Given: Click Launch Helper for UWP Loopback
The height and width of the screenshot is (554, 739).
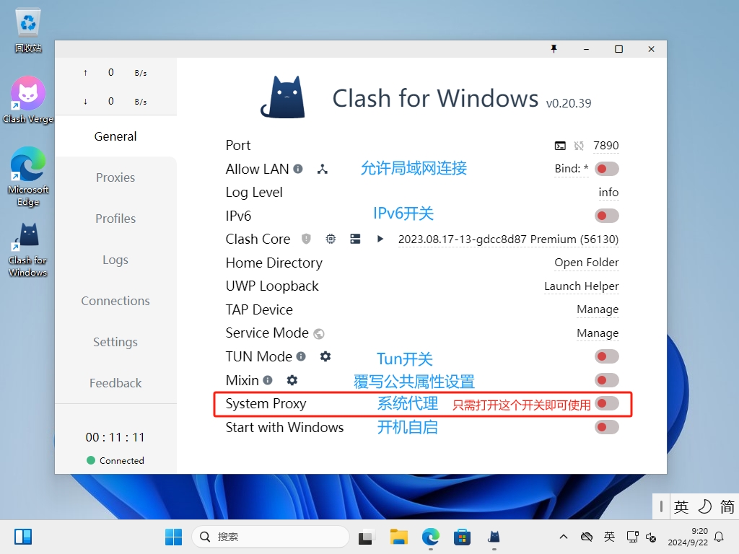Looking at the screenshot, I should tap(581, 286).
